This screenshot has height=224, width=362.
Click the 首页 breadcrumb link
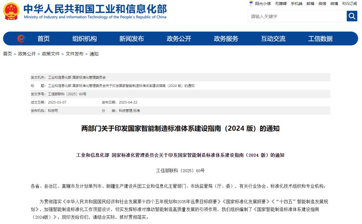pos(7,54)
